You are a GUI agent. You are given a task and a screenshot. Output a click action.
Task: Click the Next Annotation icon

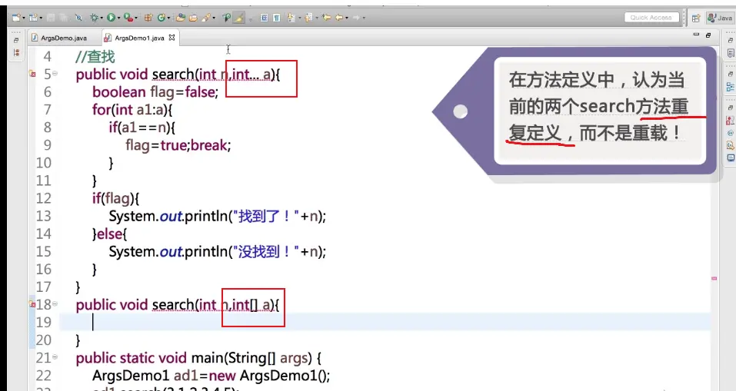tap(291, 18)
